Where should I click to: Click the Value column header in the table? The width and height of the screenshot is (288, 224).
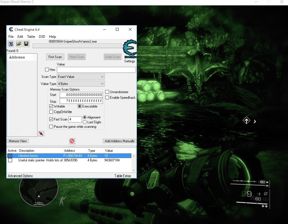109,150
